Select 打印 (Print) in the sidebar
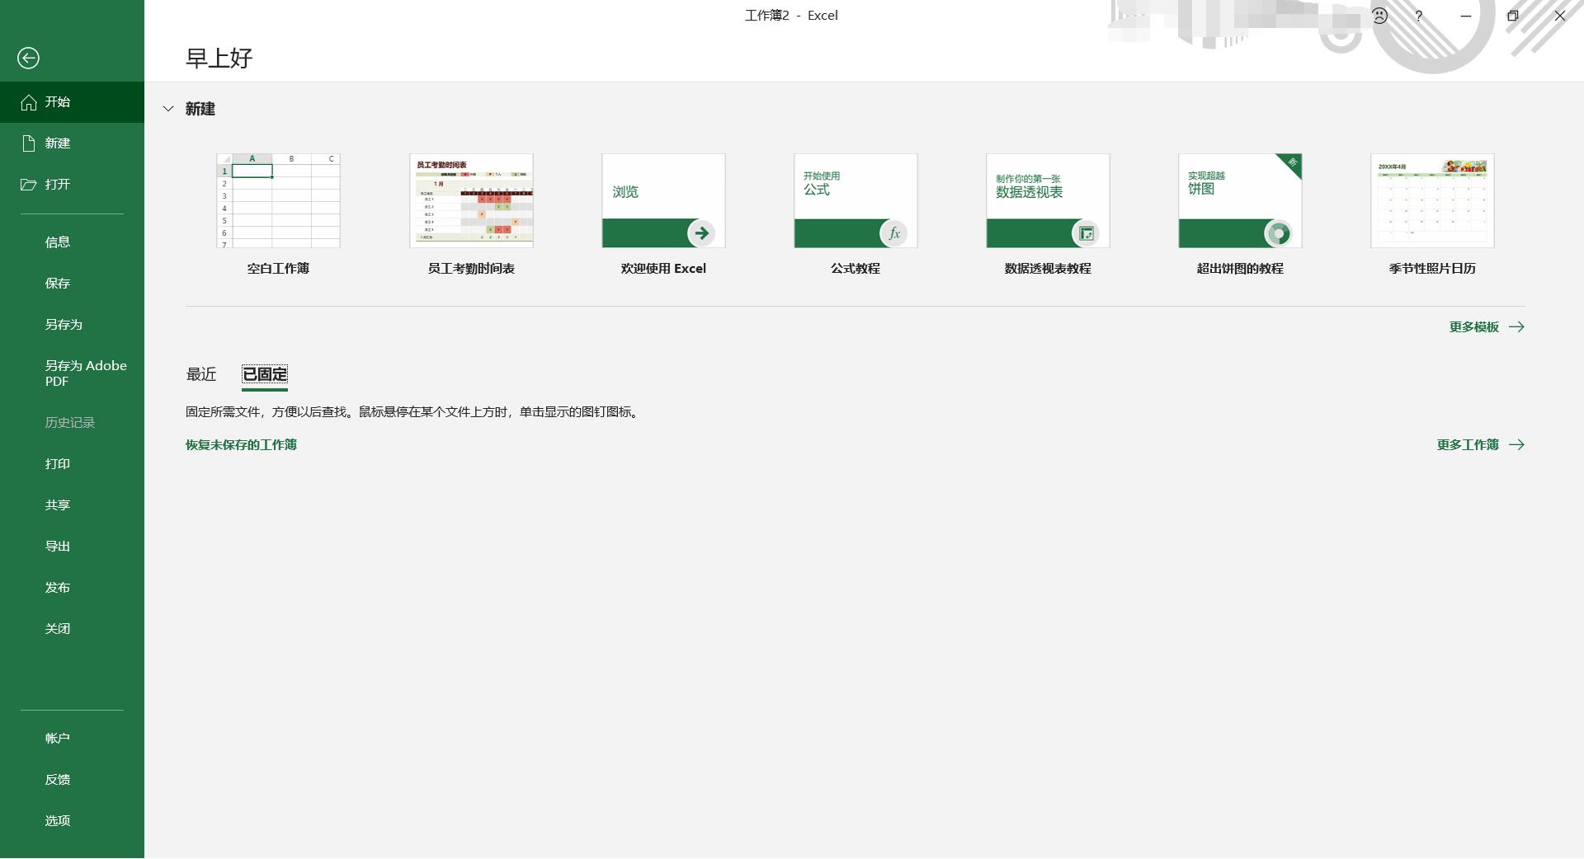The width and height of the screenshot is (1584, 859). (x=58, y=463)
